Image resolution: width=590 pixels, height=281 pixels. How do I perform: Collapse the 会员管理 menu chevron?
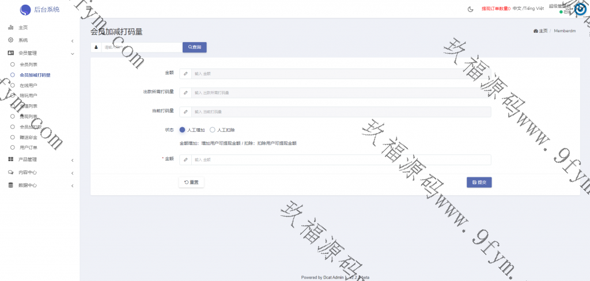72,54
